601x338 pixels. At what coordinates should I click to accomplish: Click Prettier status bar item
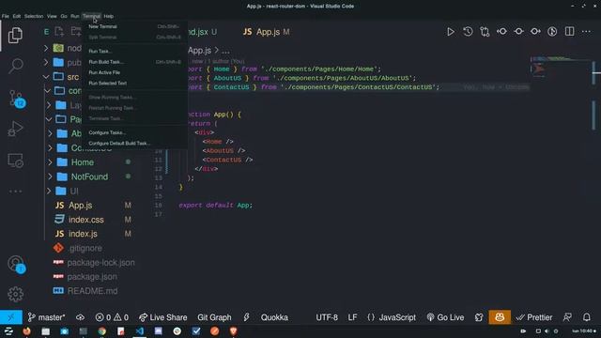tap(534, 317)
